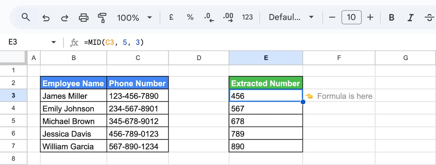This screenshot has width=436, height=165.
Task: Click the fx function icon
Action: (x=74, y=42)
